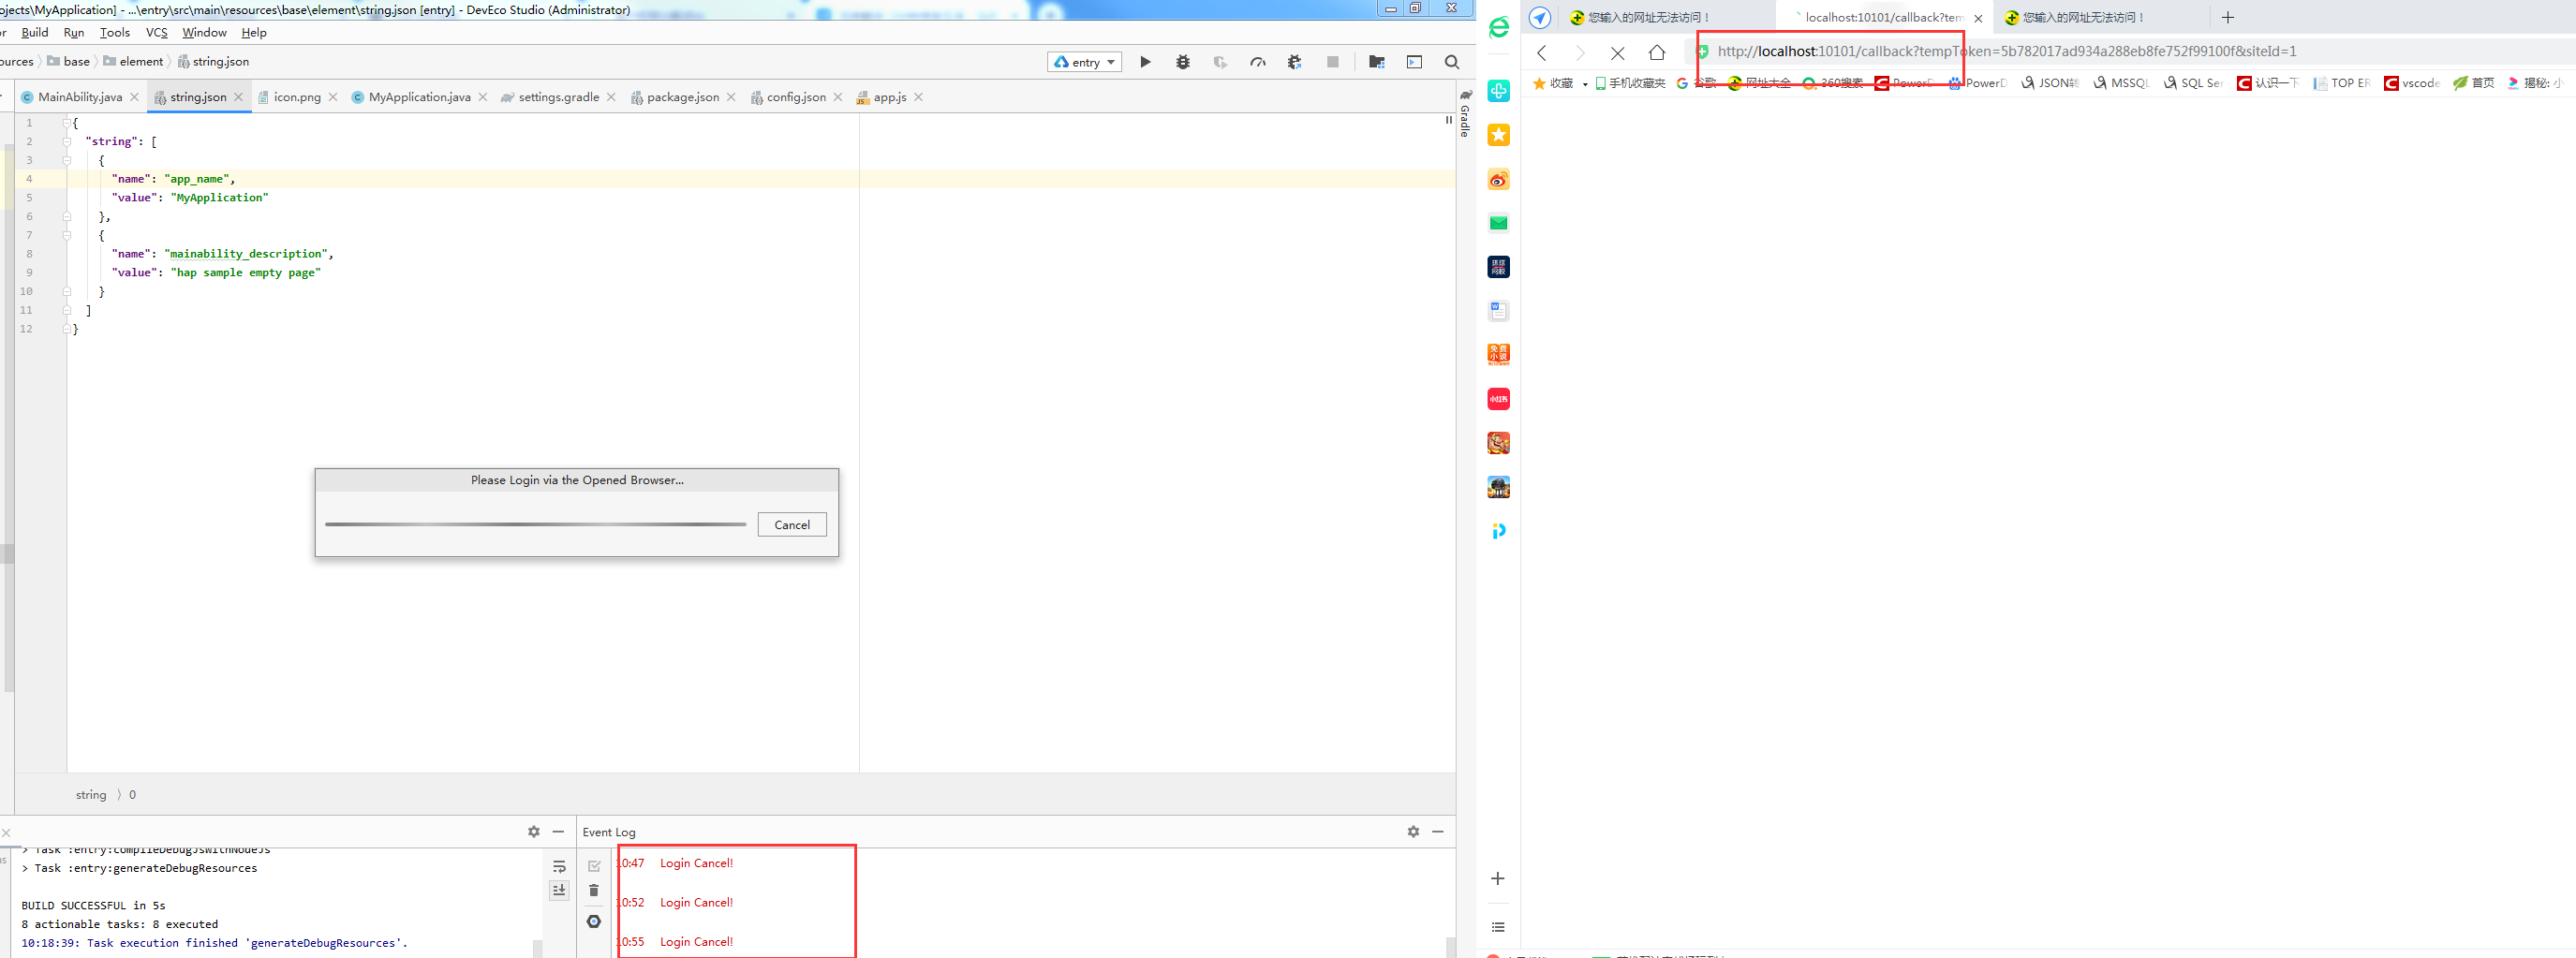
Task: Click the login progress bar in dialog
Action: tap(535, 524)
